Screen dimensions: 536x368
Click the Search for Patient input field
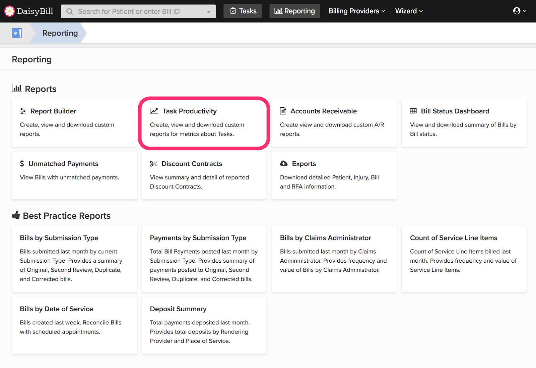click(x=138, y=11)
